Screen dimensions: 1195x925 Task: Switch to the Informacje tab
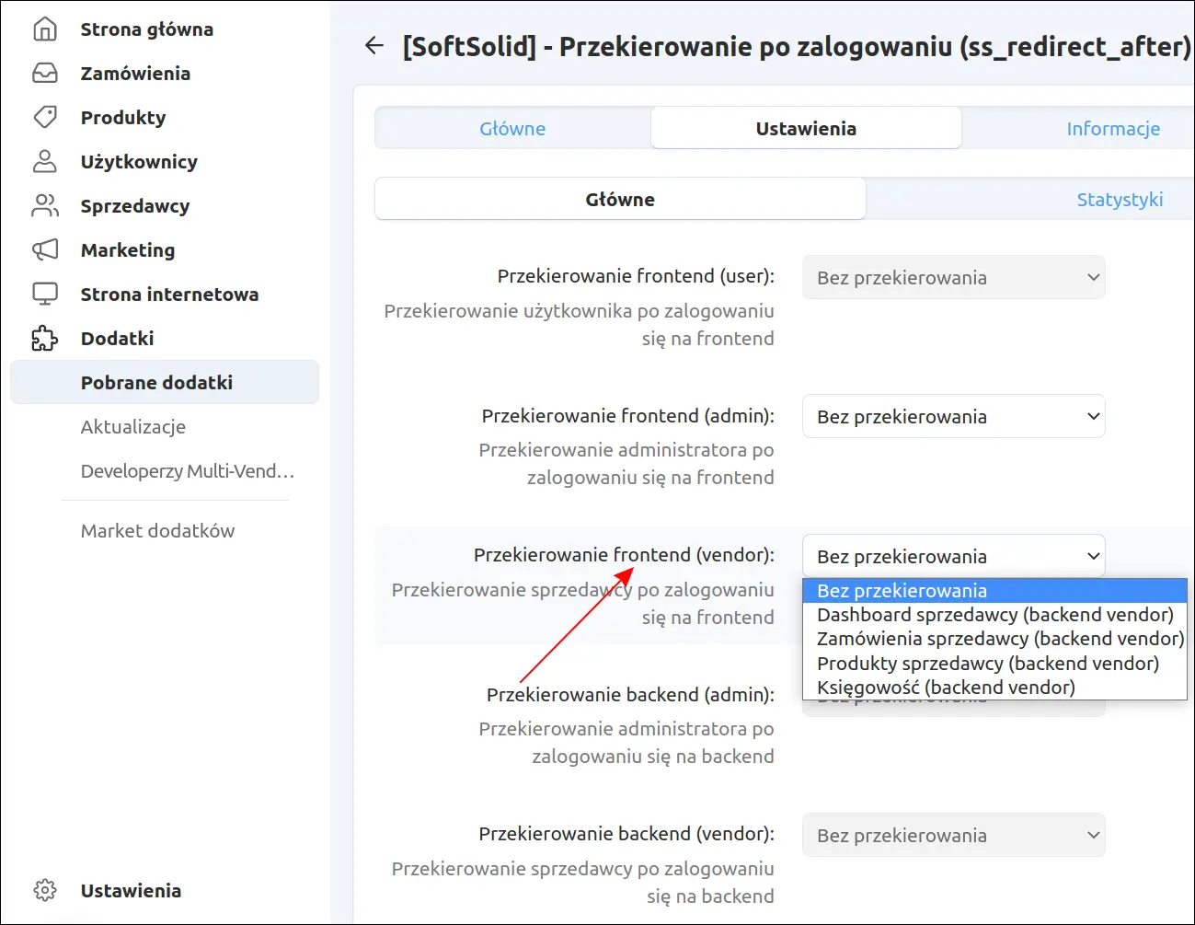point(1113,129)
